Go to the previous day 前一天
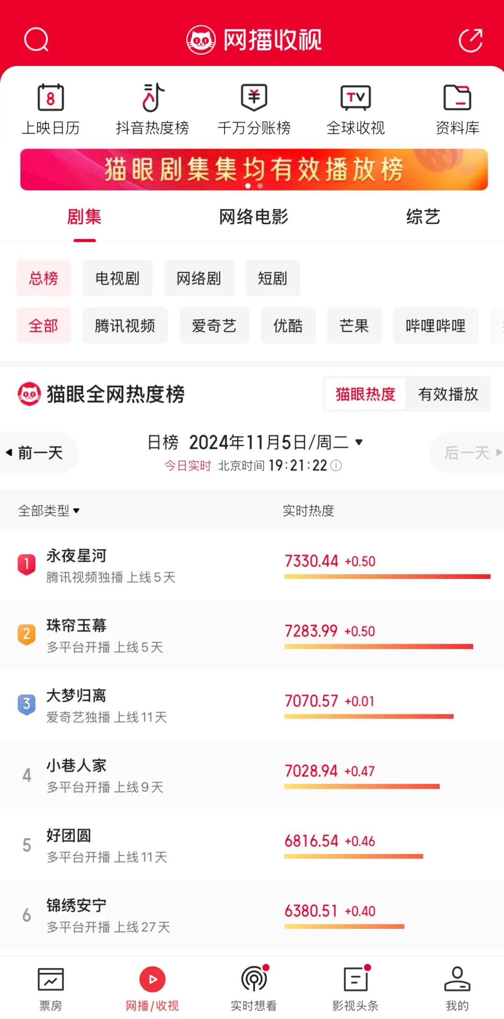 [39, 452]
